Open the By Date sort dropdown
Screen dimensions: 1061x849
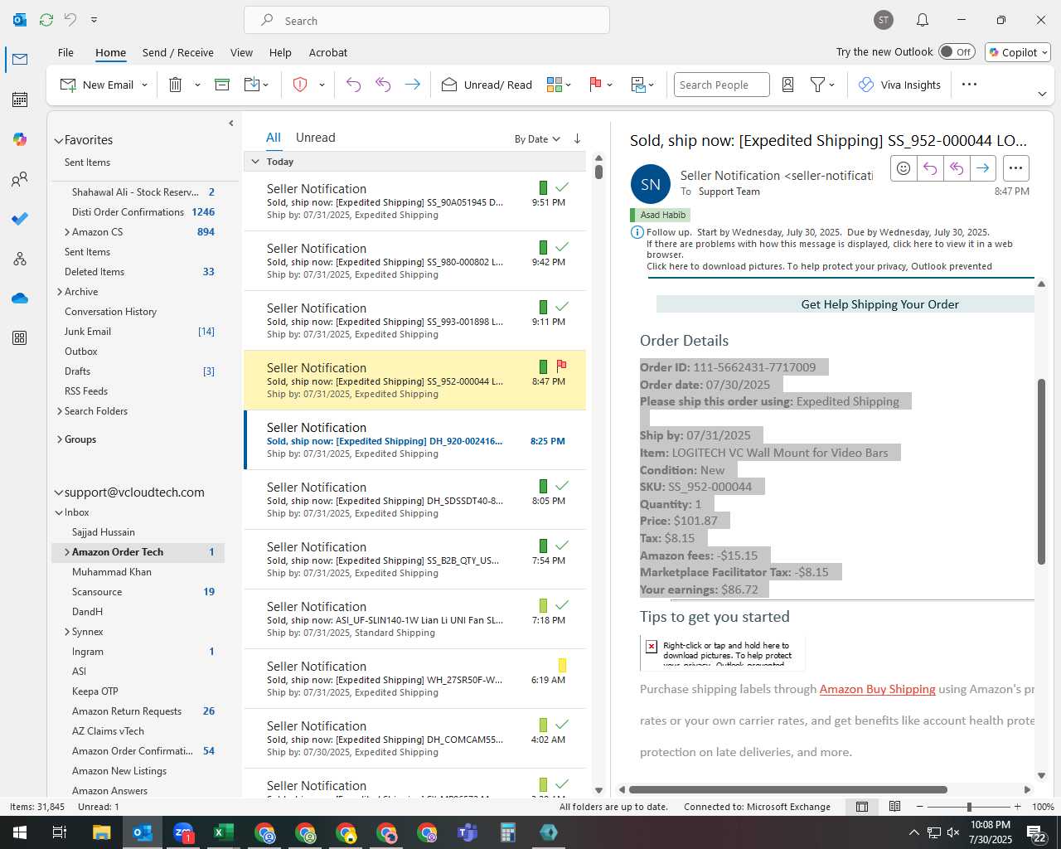tap(537, 138)
